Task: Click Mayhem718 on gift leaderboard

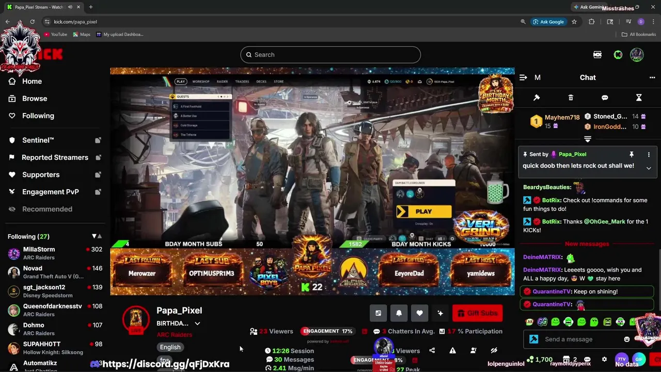Action: pos(562,117)
